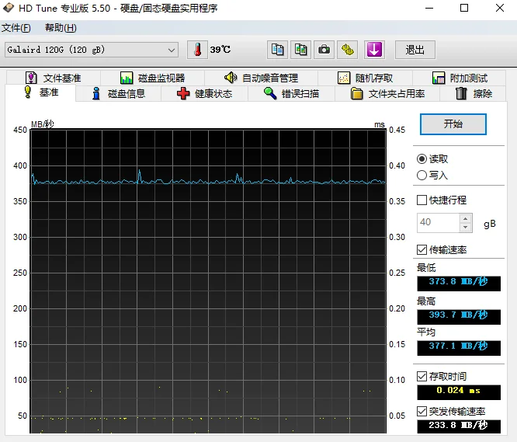
Task: Select the 读取 read radio button
Action: click(422, 158)
